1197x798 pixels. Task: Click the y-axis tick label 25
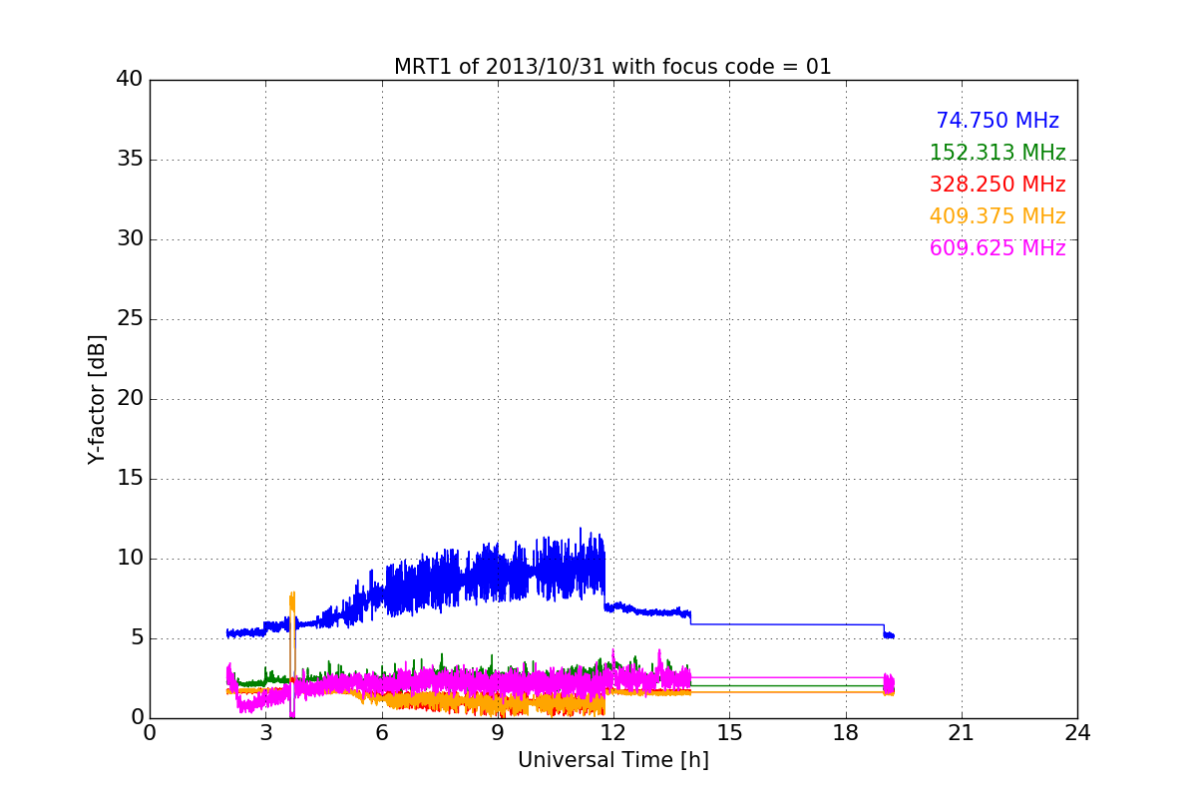coord(130,319)
